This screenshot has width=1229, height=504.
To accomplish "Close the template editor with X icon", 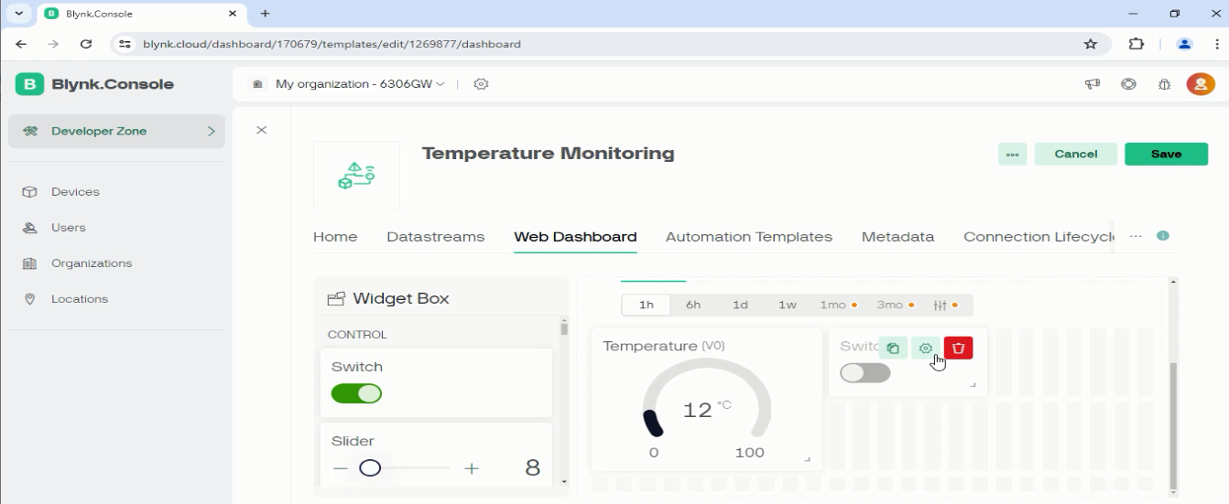I will click(261, 131).
